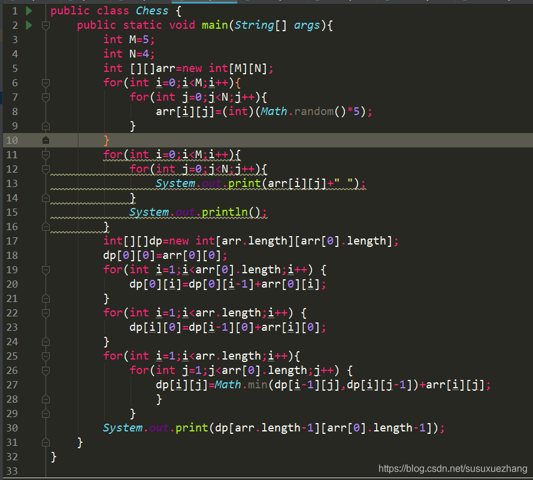
Task: Click the orange closing brace on line 10
Action: click(107, 140)
